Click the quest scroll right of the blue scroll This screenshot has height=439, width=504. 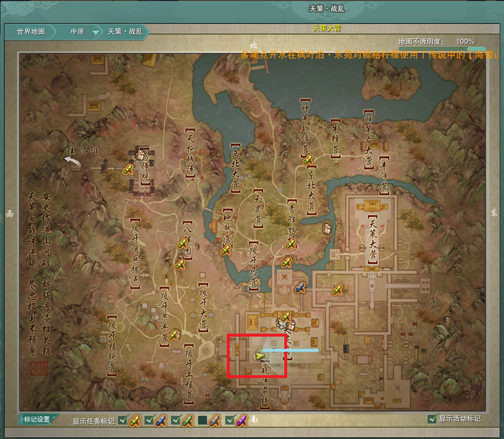pos(337,290)
